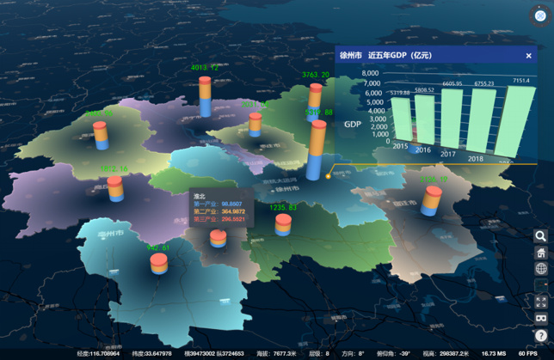Viewport: 554px width, 360px height.
Task: Click the 淮北 cylinder below the tooltip
Action: click(218, 238)
